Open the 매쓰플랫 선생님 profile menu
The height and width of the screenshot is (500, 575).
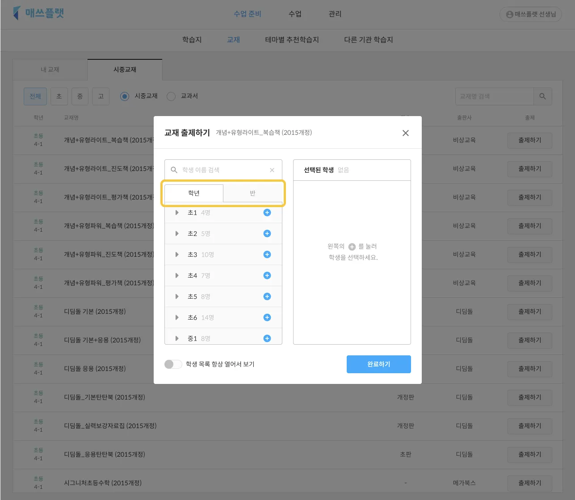pyautogui.click(x=531, y=14)
